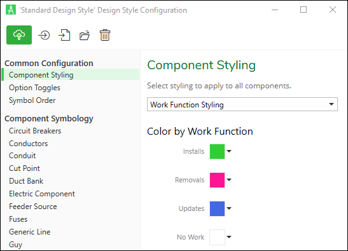The height and width of the screenshot is (251, 348).
Task: Click the document with arrow icon
Action: 64,35
